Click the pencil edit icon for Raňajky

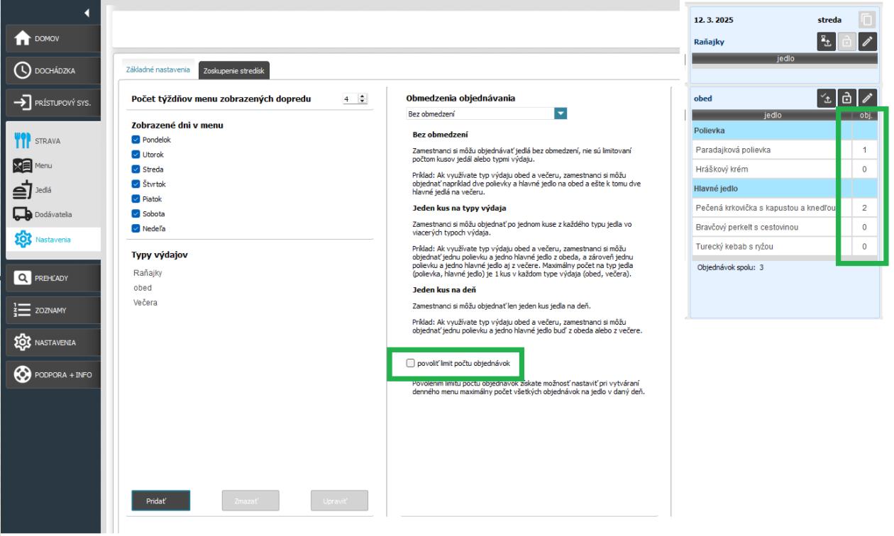868,43
